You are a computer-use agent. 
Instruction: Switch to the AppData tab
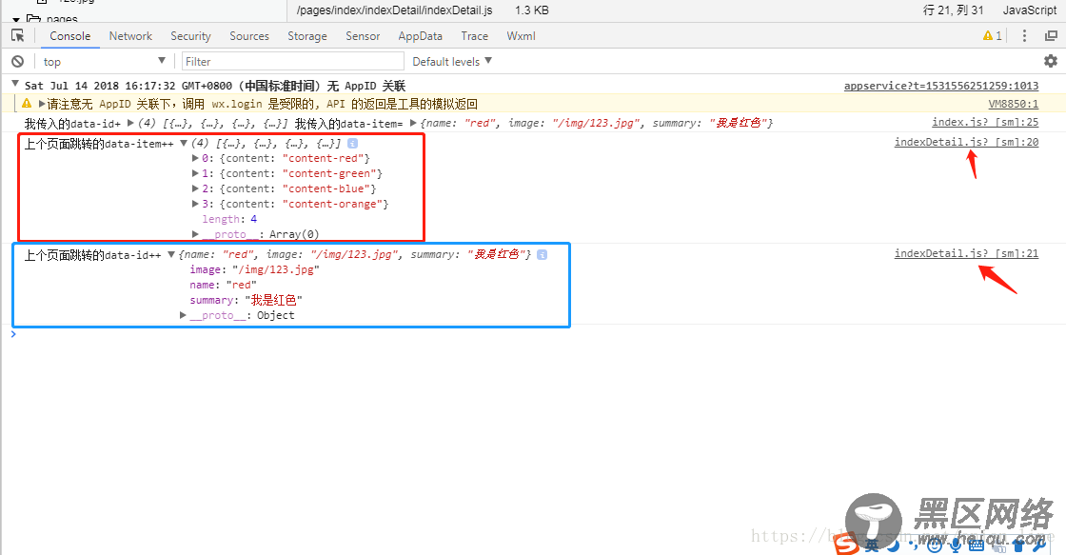(420, 36)
